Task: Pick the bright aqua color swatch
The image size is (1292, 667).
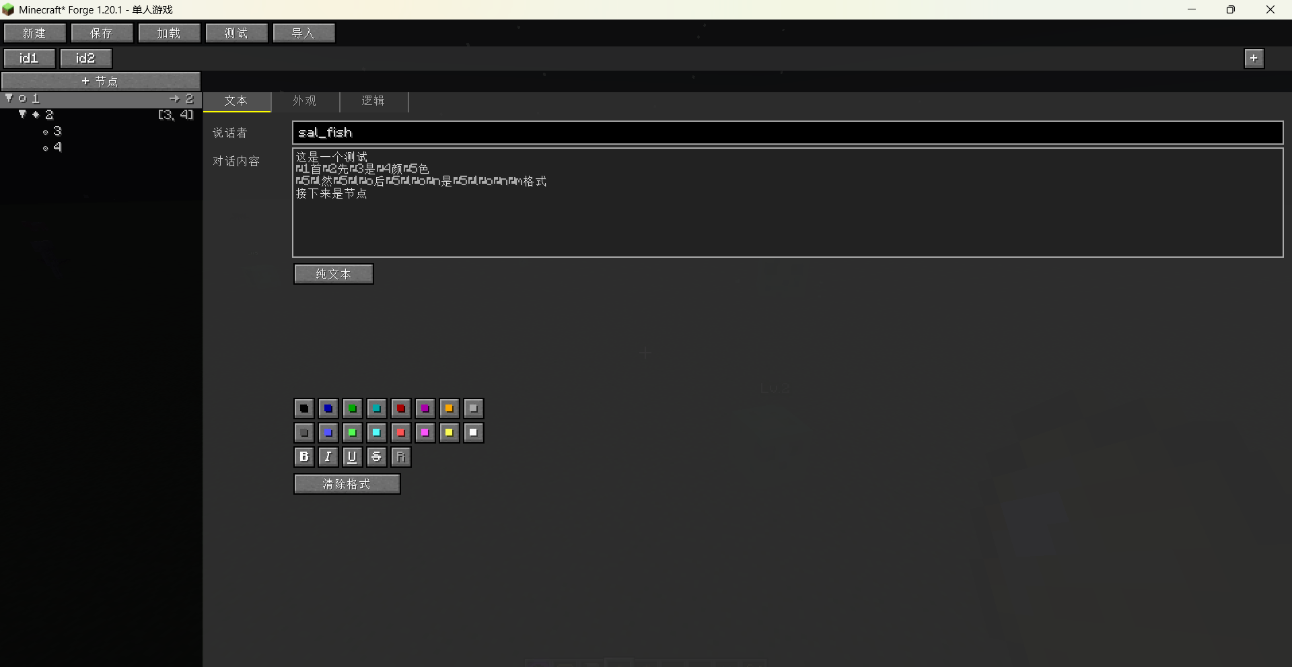Action: click(377, 433)
